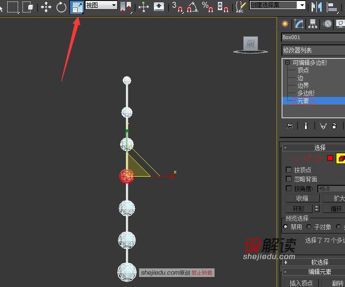Image resolution: width=345 pixels, height=287 pixels.
Task: Select the Rectangular Selection Region tool
Action: tap(13, 7)
